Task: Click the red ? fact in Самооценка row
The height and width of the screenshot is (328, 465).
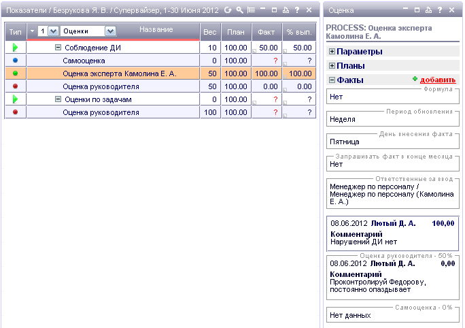Action: click(x=275, y=61)
